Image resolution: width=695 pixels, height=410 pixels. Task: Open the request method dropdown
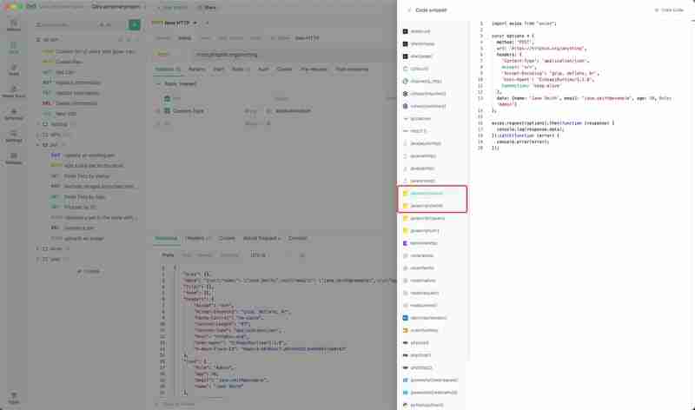169,55
